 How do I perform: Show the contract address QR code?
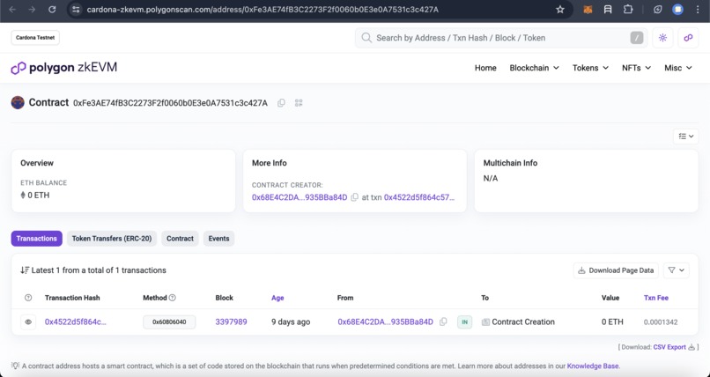click(299, 103)
